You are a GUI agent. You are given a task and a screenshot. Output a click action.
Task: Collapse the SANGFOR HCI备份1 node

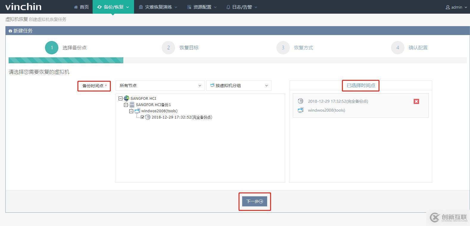coord(126,105)
